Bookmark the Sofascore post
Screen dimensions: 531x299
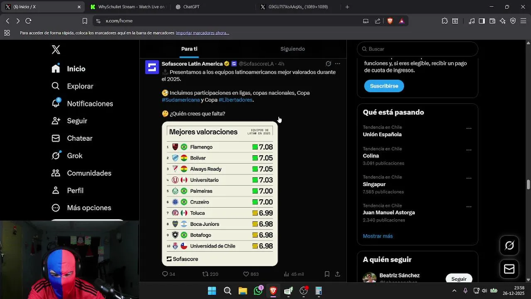click(x=327, y=274)
